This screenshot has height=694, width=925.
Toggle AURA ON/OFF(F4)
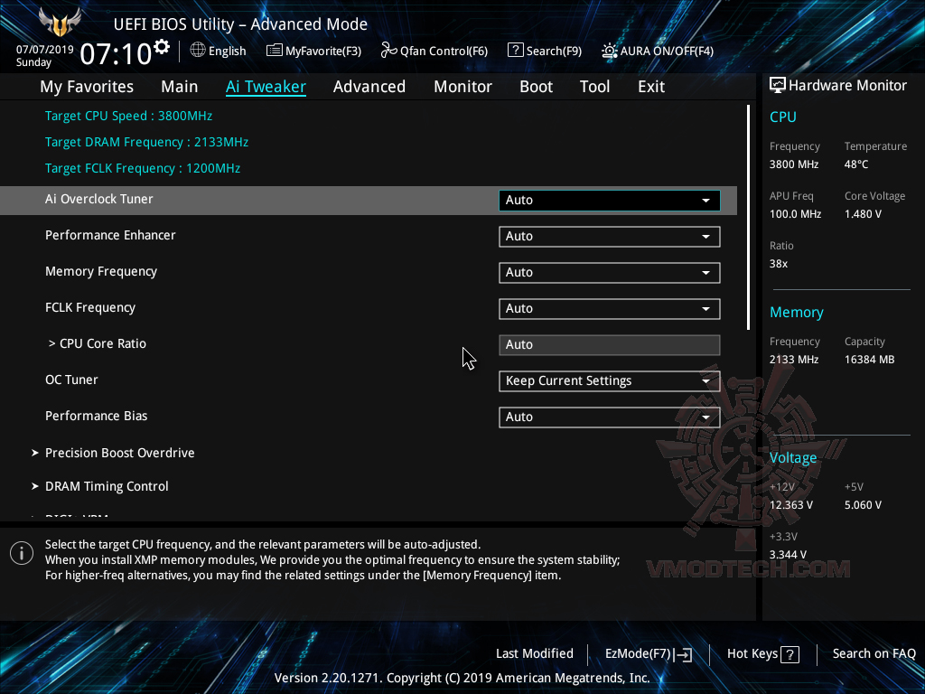tap(658, 51)
